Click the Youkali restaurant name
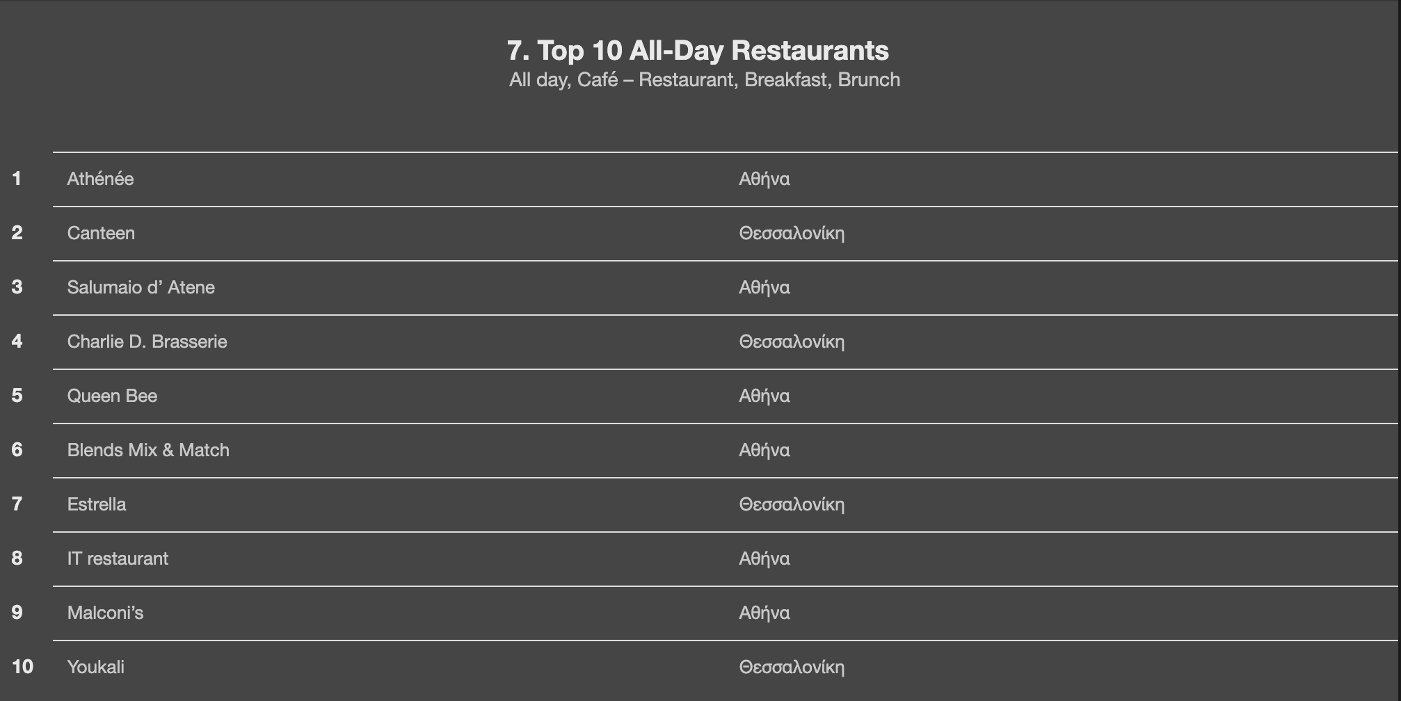Image resolution: width=1401 pixels, height=701 pixels. [x=96, y=667]
